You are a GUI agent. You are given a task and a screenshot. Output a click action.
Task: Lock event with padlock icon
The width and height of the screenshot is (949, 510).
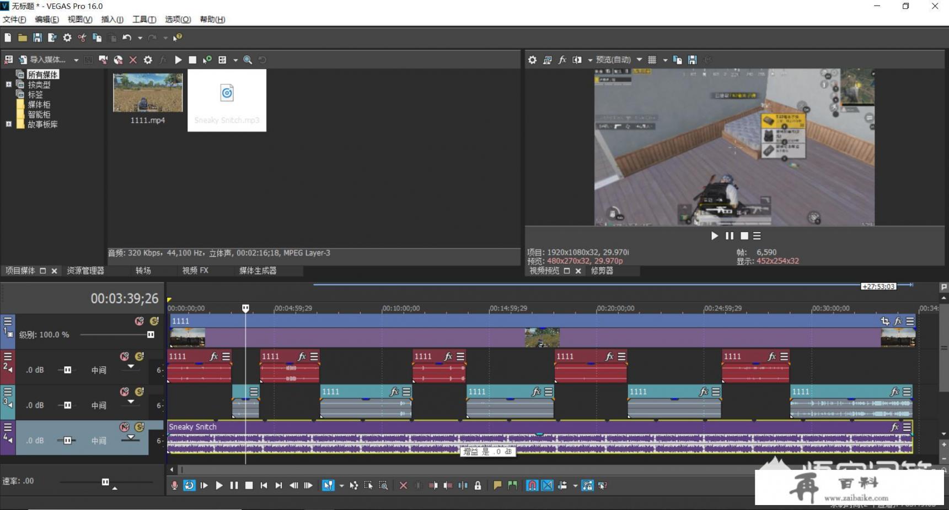click(478, 485)
